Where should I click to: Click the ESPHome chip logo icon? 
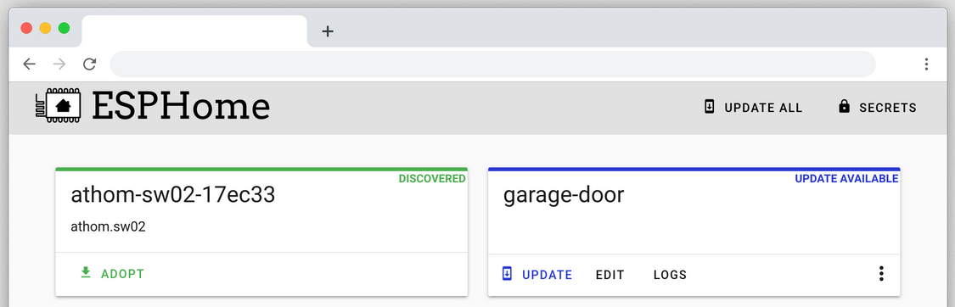coord(57,106)
